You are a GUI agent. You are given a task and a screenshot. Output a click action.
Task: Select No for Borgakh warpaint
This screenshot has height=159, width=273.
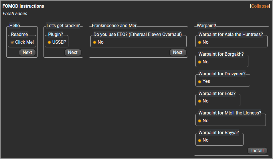(199, 62)
